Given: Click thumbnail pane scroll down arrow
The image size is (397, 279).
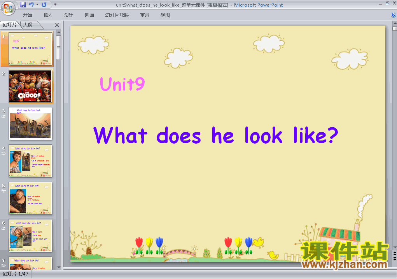Looking at the screenshot, I should (59, 267).
